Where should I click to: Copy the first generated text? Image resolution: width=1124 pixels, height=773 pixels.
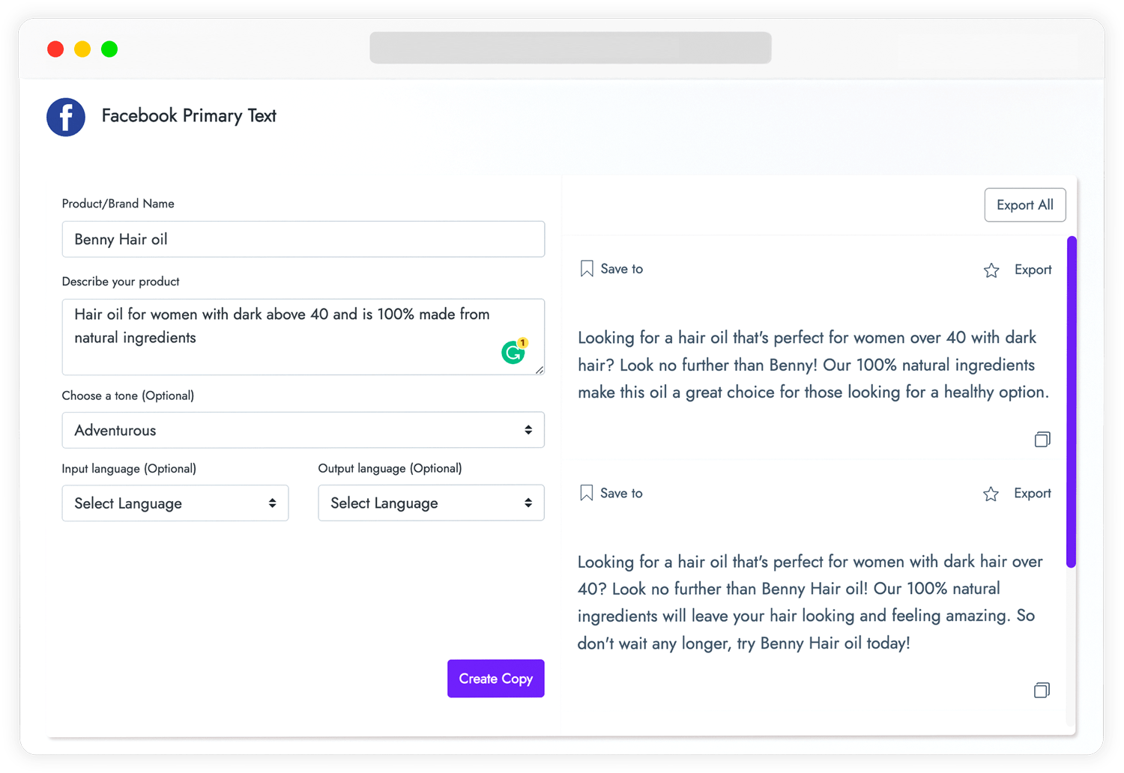tap(1042, 440)
